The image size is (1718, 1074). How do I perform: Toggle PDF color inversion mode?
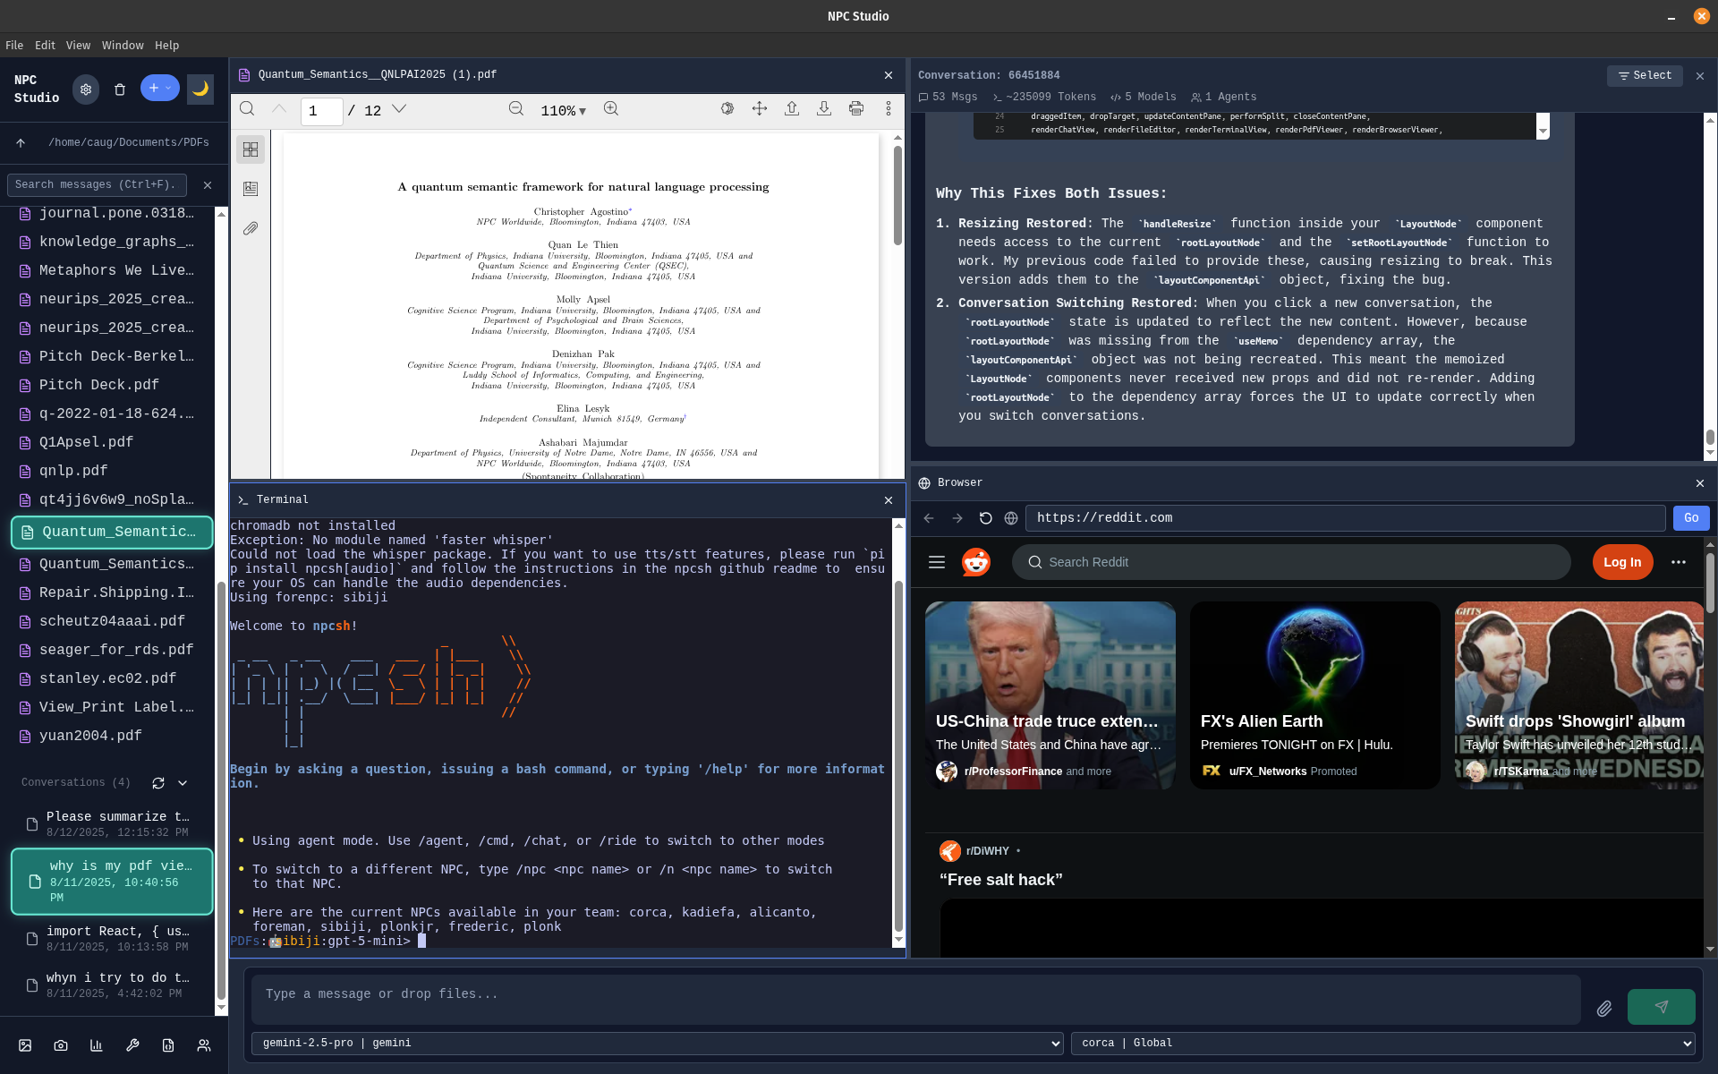(727, 108)
